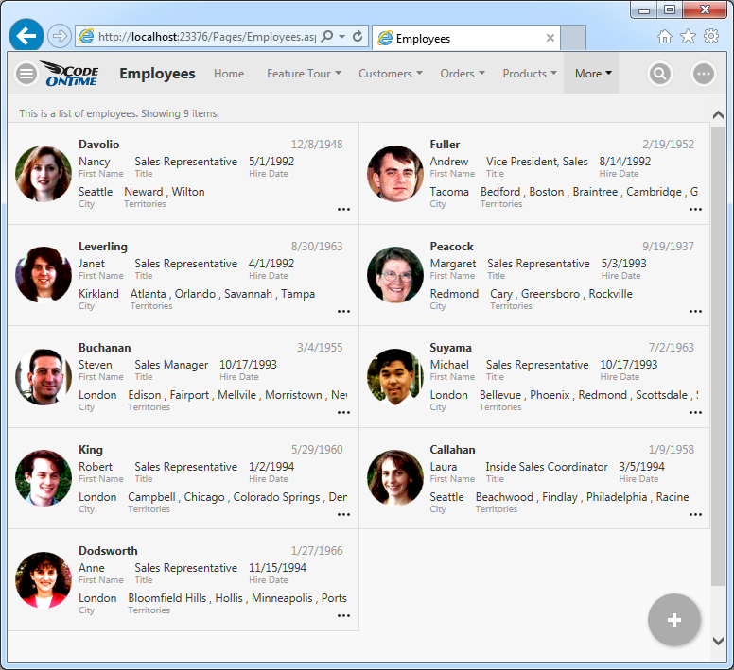Go to the Home menu item
This screenshot has height=670, width=734.
pos(229,74)
